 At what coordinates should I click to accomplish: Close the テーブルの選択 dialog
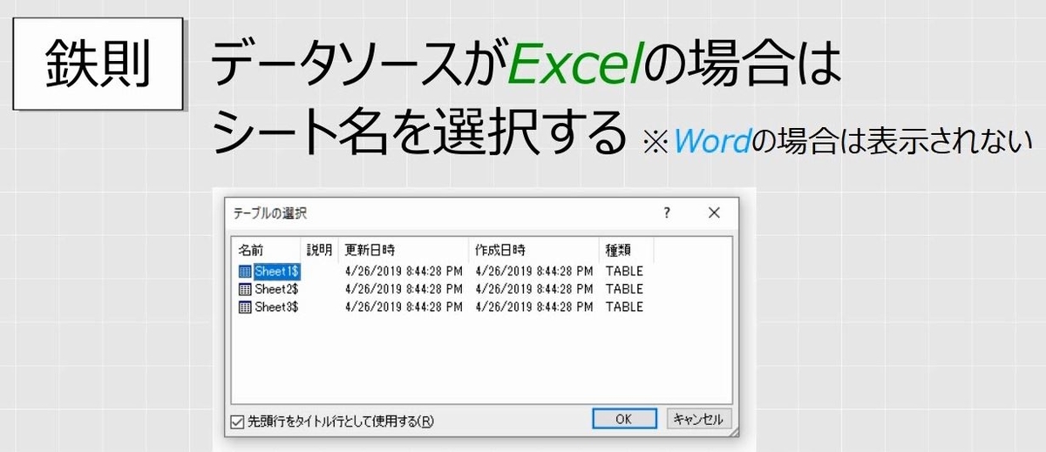[x=714, y=213]
